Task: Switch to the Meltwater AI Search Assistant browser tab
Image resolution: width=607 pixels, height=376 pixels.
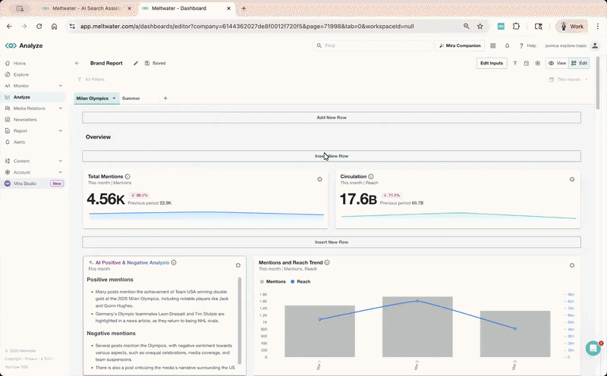Action: [x=86, y=8]
